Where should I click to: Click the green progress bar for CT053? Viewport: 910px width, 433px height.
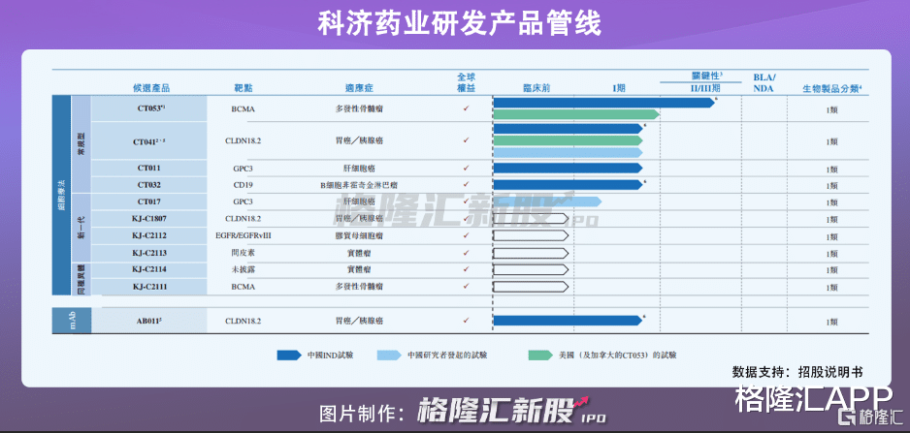[x=576, y=114]
